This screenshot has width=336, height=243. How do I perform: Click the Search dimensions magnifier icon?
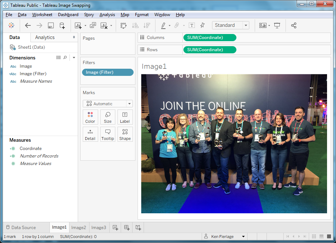65,58
